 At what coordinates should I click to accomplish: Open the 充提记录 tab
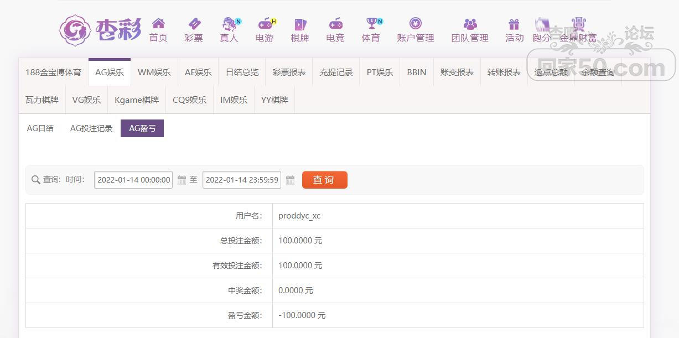pos(336,72)
